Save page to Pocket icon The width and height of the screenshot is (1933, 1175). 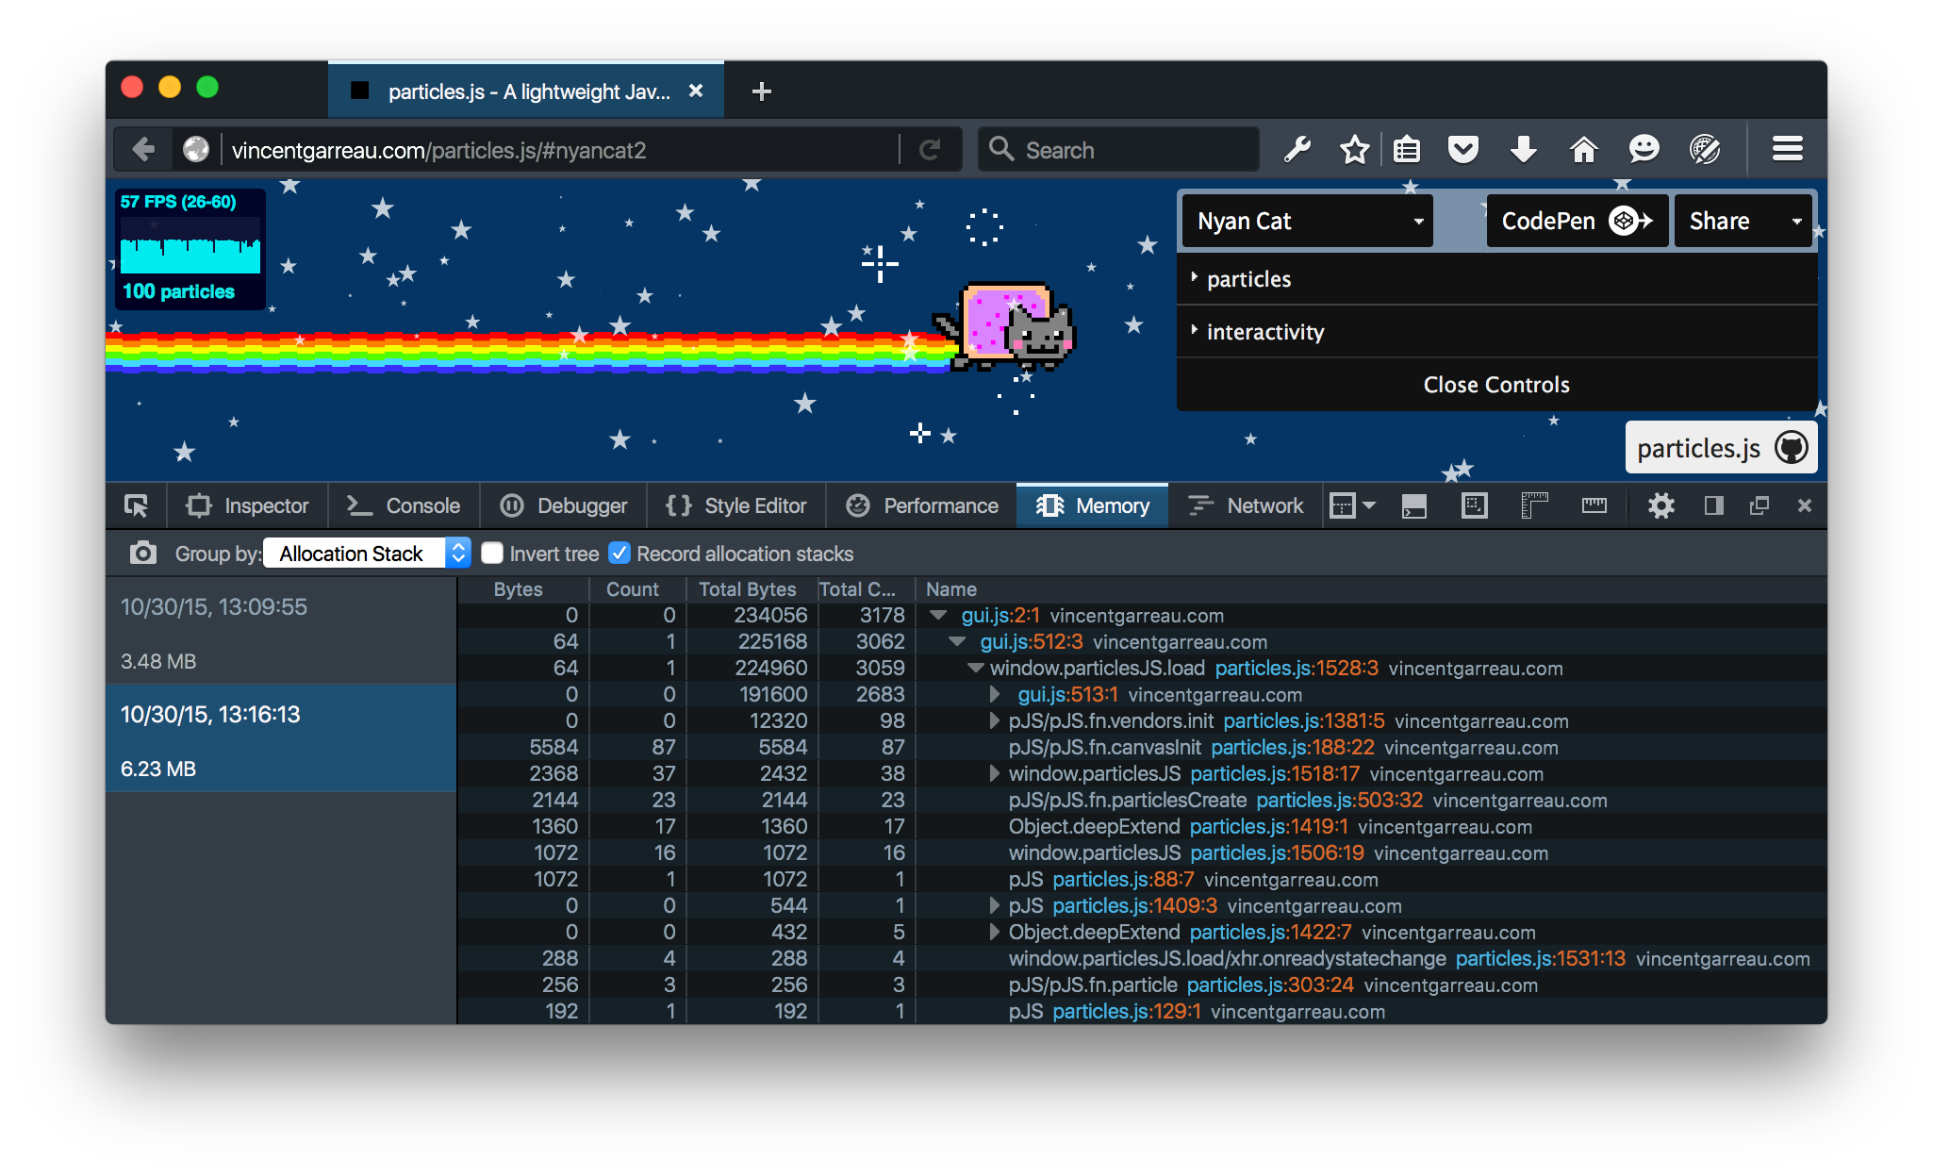1463,149
